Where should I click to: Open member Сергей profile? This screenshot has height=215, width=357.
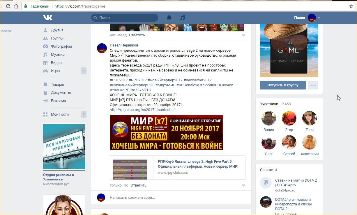(x=289, y=146)
